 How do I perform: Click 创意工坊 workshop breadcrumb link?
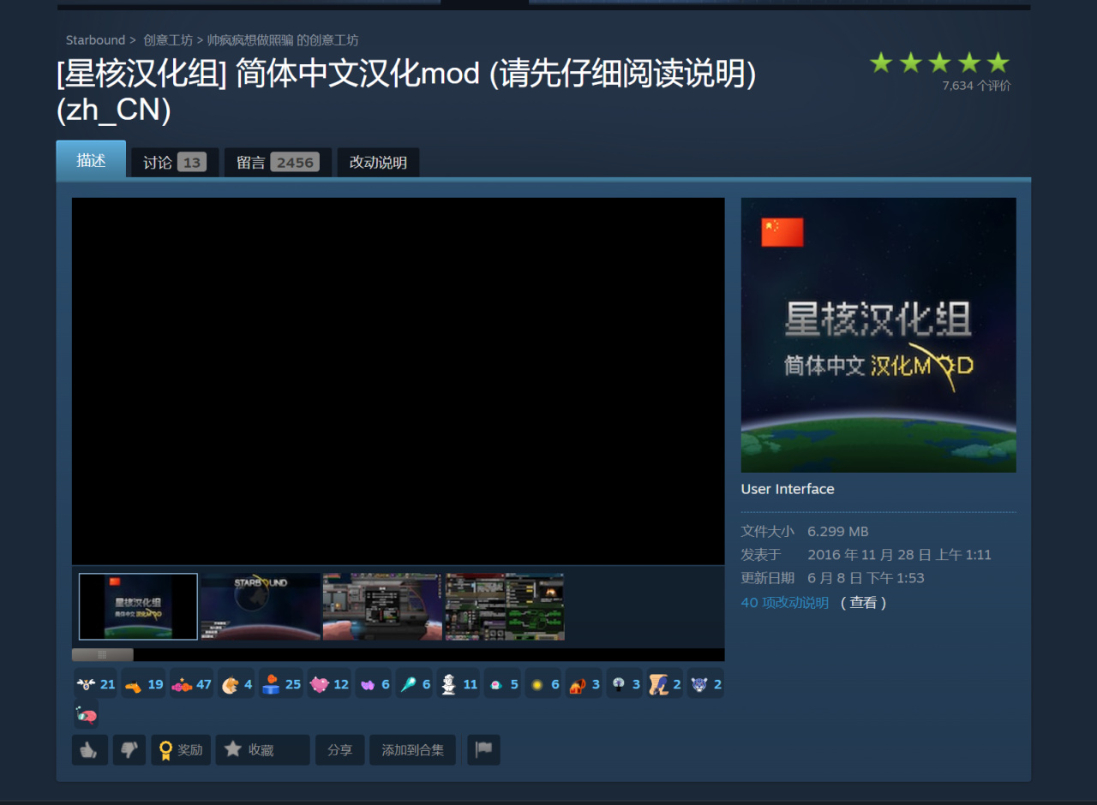pos(168,40)
